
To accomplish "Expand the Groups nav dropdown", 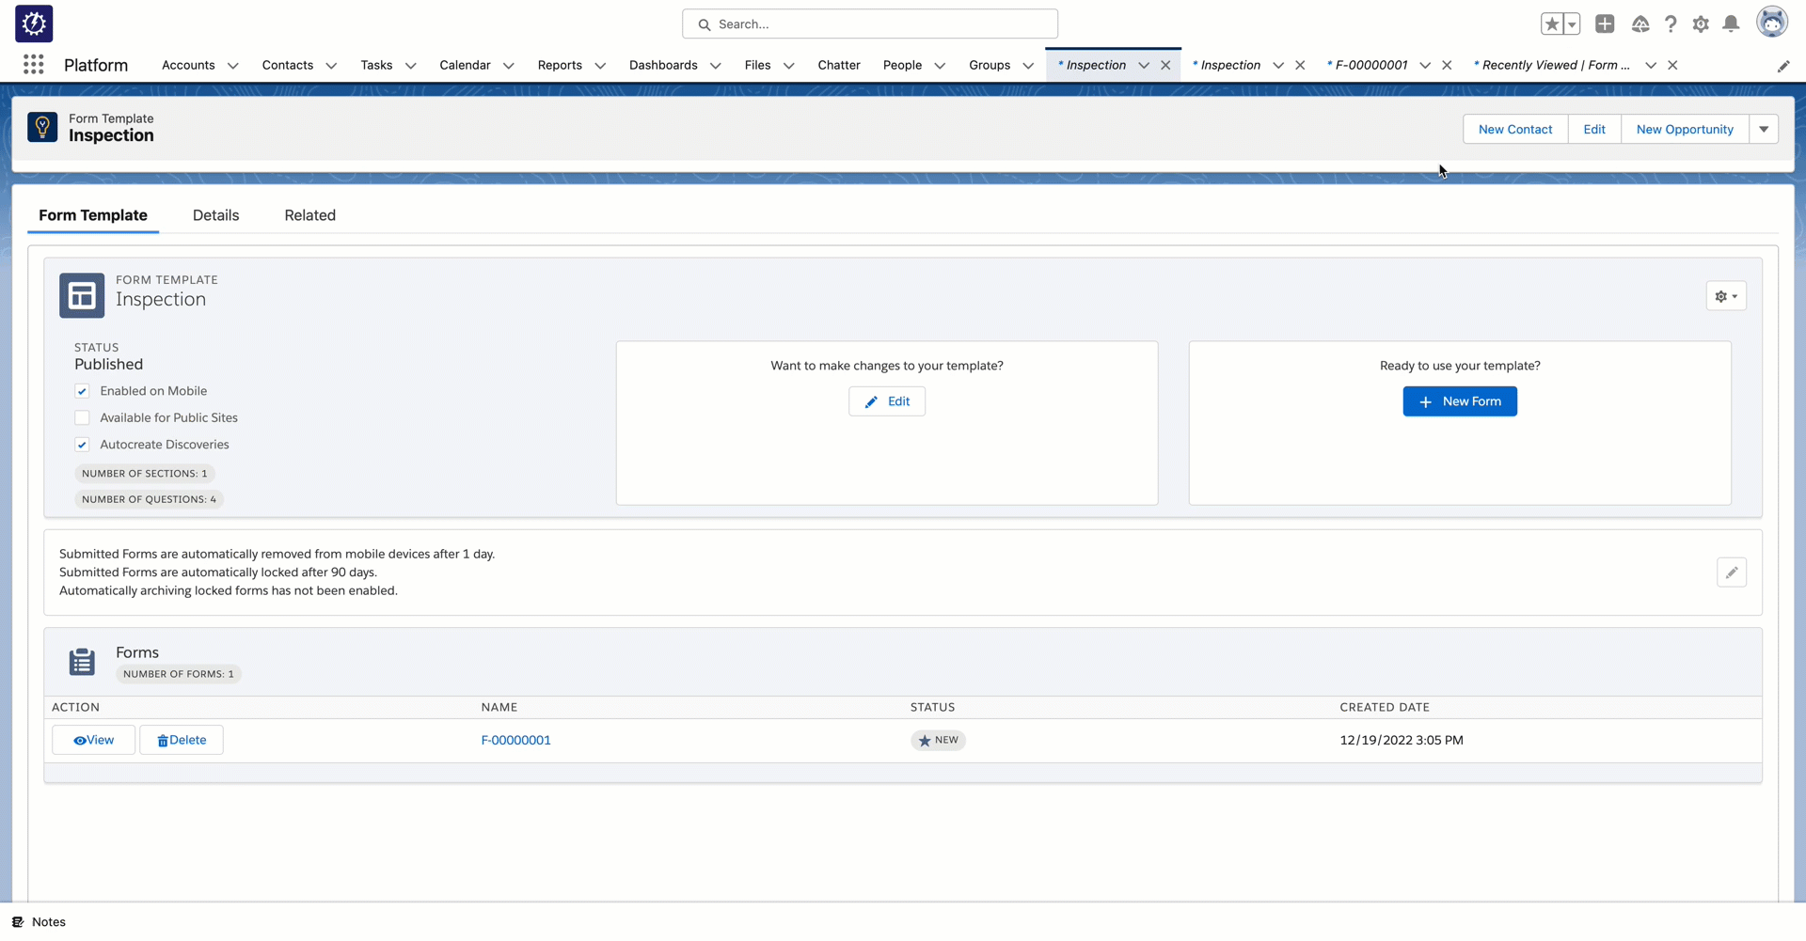I will click(1028, 66).
